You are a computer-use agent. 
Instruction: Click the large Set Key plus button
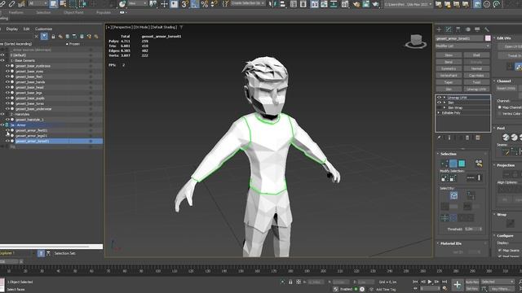[457, 285]
